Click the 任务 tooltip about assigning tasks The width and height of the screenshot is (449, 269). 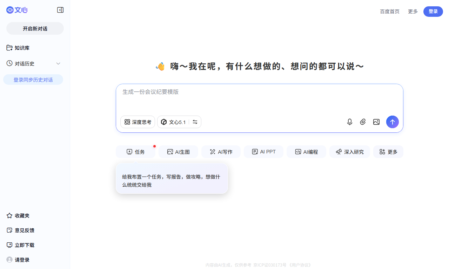[x=172, y=179]
